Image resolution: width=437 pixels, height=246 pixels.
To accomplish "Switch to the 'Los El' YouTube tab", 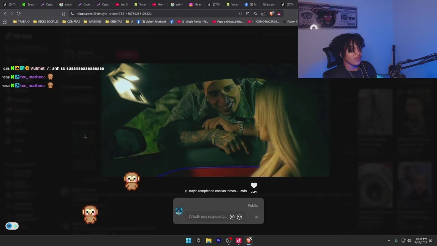I will click(x=122, y=4).
